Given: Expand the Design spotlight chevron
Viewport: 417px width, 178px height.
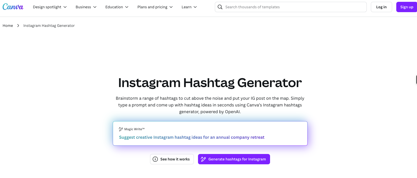Looking at the screenshot, I should point(65,7).
